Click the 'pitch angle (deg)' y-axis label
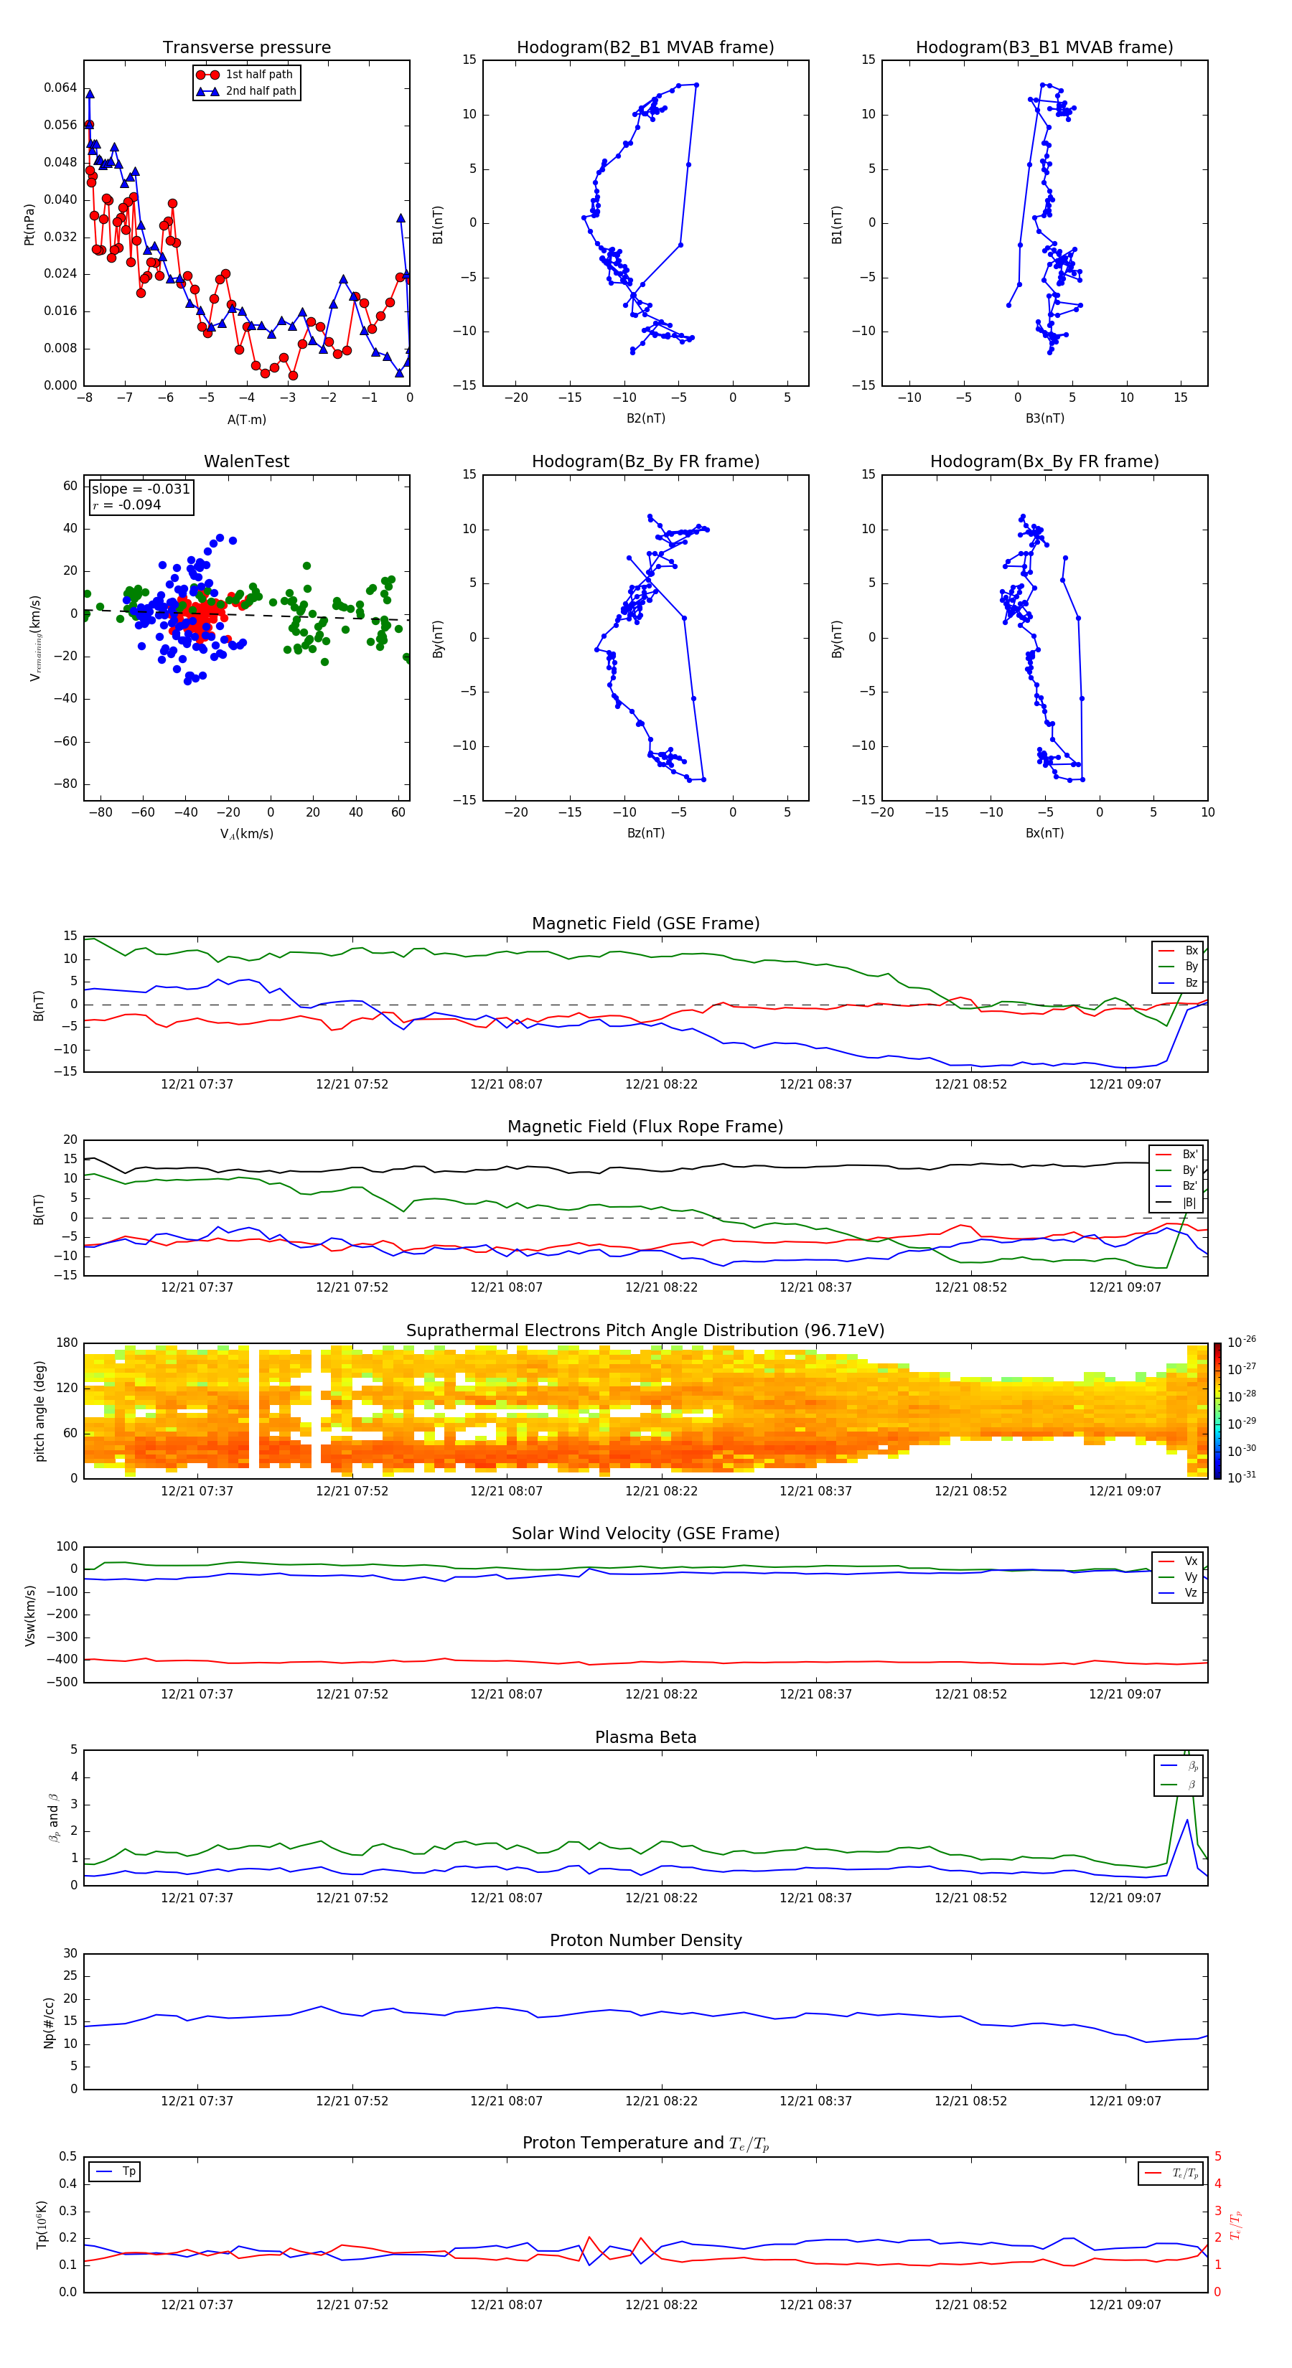This screenshot has width=1292, height=2368. click(x=39, y=1411)
